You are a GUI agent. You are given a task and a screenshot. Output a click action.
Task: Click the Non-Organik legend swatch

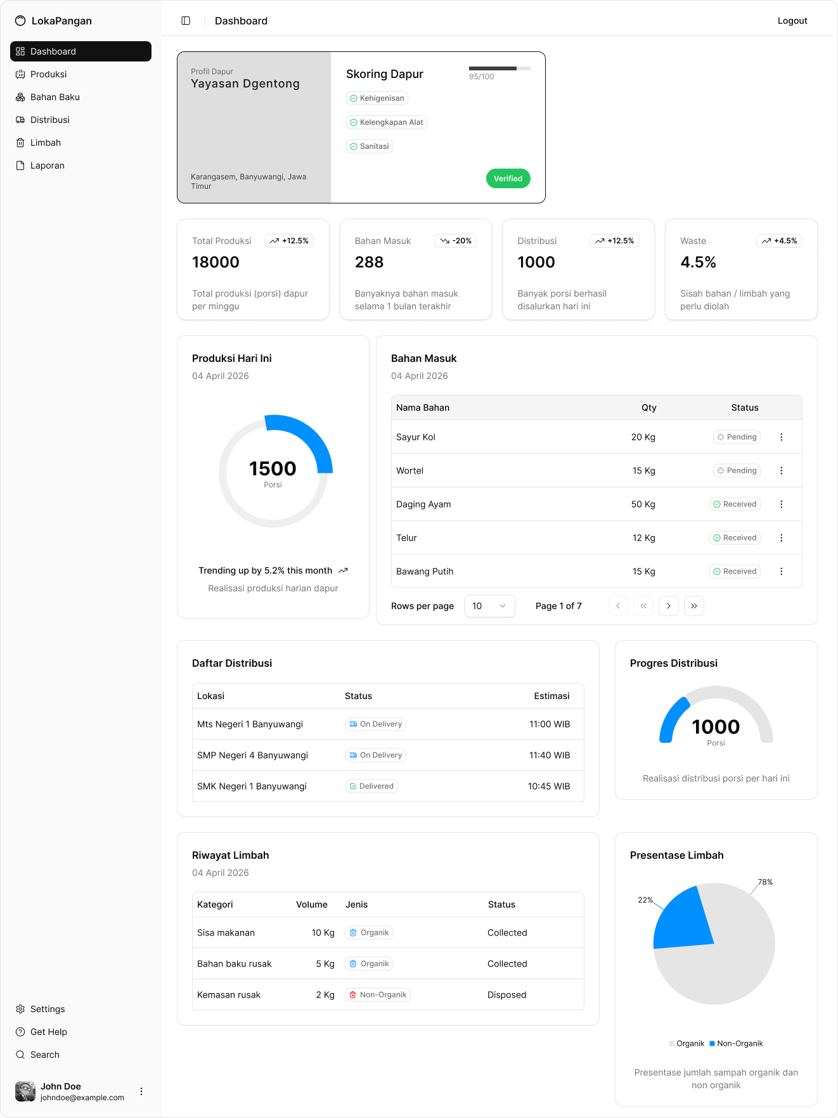point(712,1044)
